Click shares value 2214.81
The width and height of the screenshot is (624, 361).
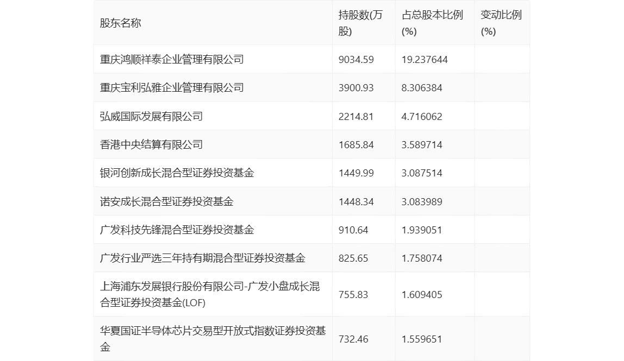[x=356, y=117]
